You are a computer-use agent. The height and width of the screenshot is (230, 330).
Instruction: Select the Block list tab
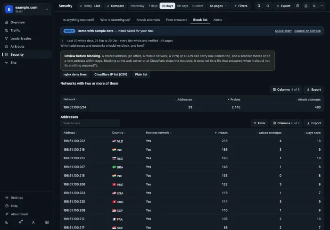point(200,20)
